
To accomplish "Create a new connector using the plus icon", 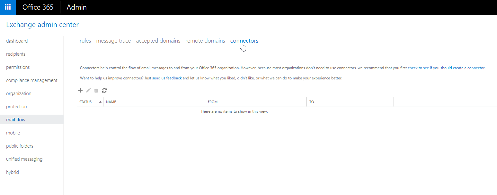I will pyautogui.click(x=80, y=90).
